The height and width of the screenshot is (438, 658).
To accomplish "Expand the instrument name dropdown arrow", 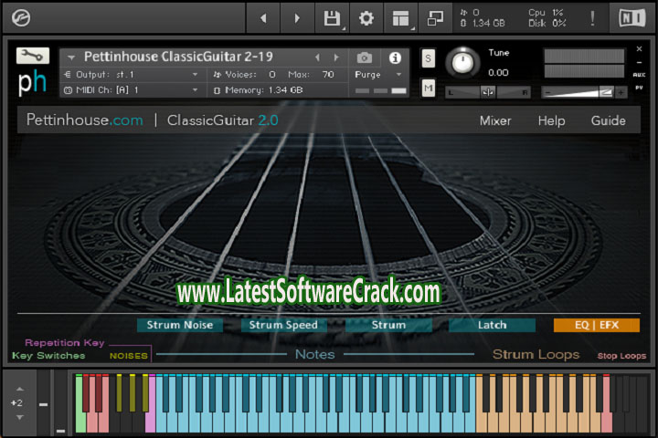I will coord(71,57).
